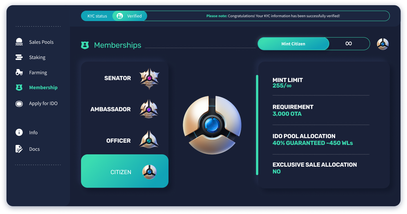The width and height of the screenshot is (407, 214).
Task: Click the infinity symbol beside Mint Citizen
Action: (349, 43)
